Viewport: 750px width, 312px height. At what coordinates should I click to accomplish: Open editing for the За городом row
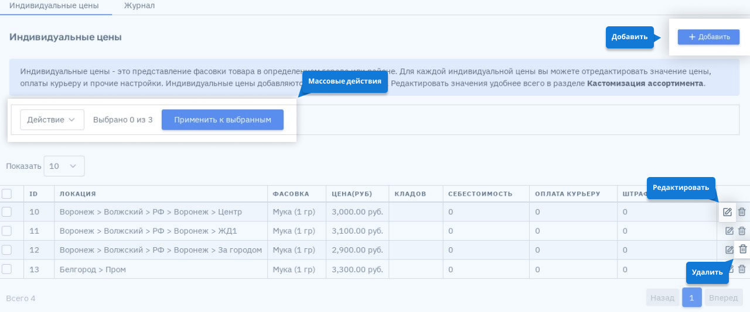point(729,249)
